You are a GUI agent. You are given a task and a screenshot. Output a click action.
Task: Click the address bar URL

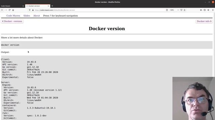55,10
